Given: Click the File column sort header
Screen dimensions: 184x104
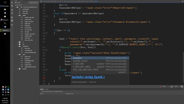Looking at the screenshot, I should [x=41, y=94].
